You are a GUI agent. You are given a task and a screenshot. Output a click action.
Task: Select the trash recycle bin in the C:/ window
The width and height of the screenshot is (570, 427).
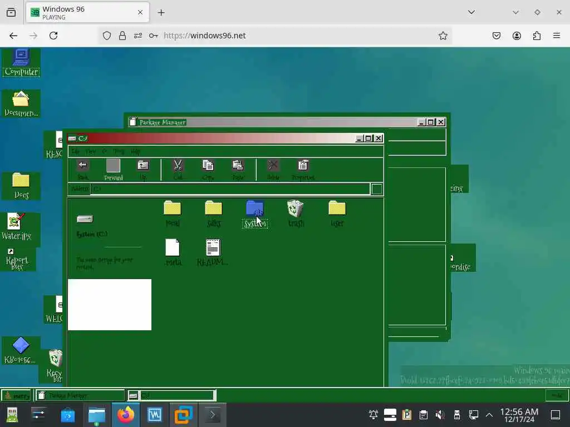pos(296,214)
